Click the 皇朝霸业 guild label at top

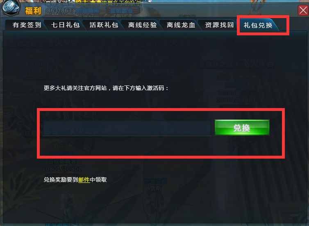tap(122, 11)
